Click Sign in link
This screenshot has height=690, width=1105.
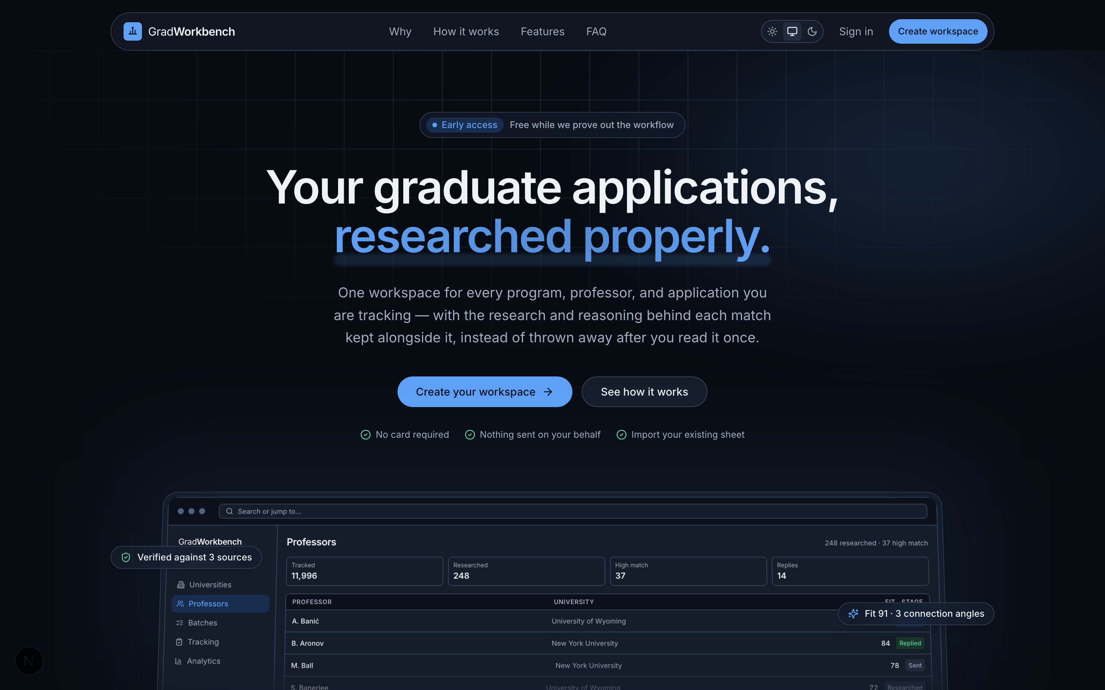click(x=856, y=31)
